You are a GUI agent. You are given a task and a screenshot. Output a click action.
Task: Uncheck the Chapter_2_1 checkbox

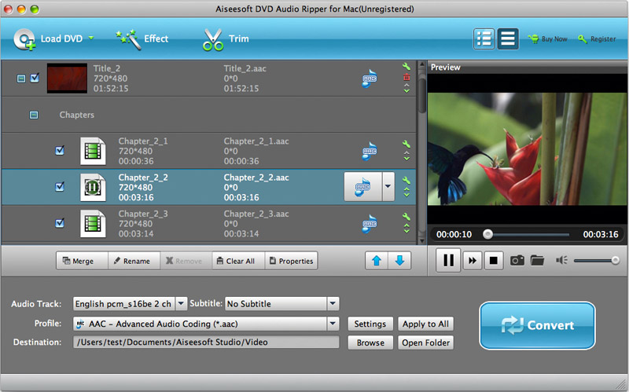[60, 151]
